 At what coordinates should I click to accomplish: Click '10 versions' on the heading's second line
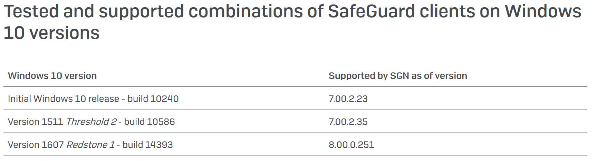[x=51, y=33]
